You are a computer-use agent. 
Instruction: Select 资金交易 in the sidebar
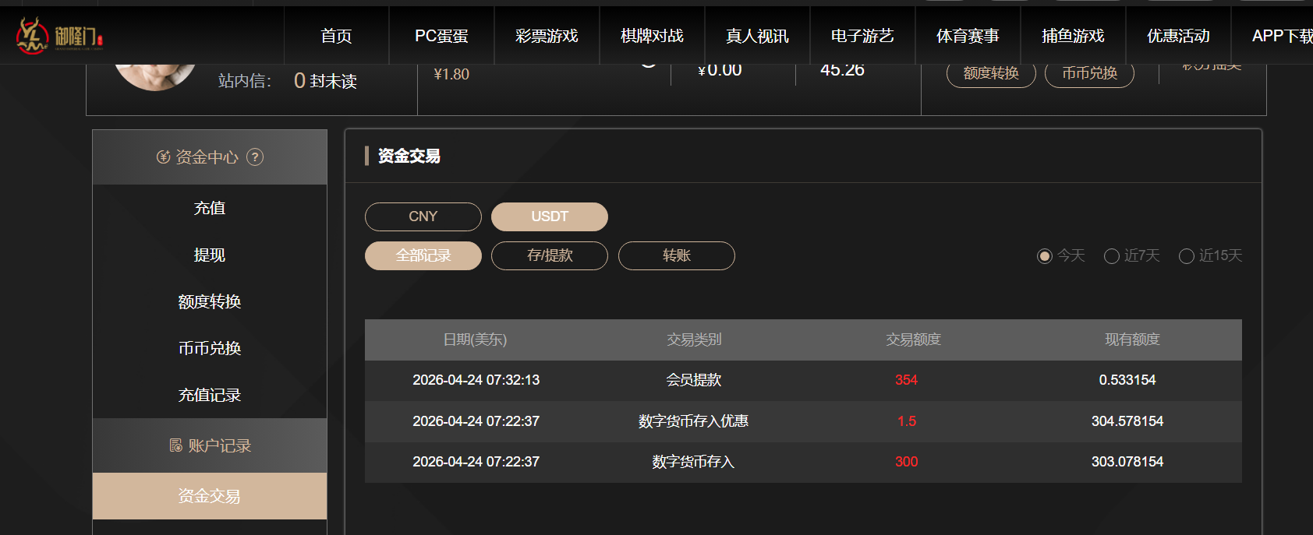(210, 496)
